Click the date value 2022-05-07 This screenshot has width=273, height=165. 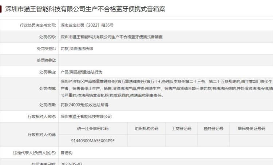click(x=72, y=164)
